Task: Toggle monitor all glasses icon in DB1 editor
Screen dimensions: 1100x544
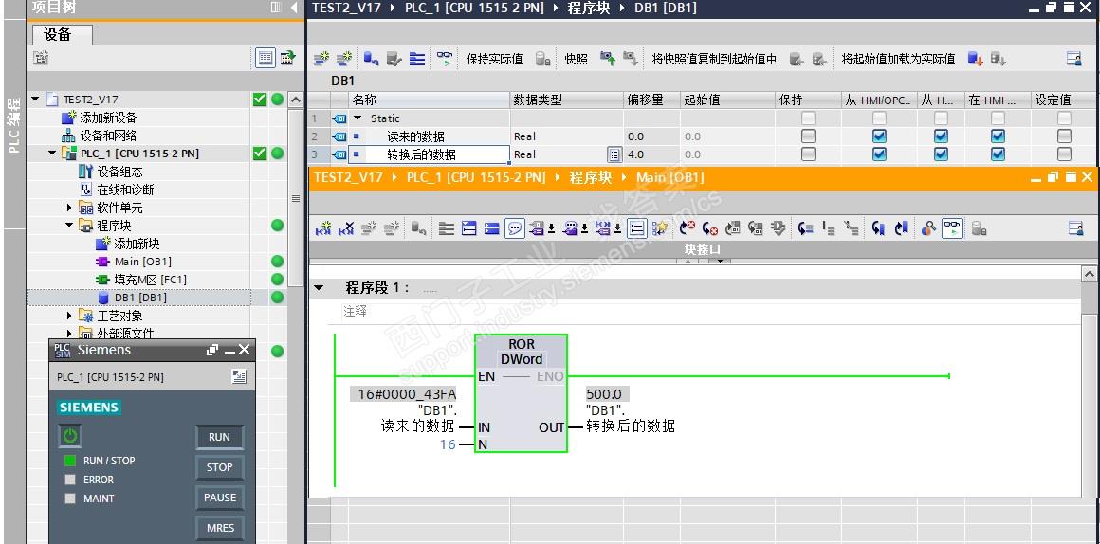Action: click(x=446, y=59)
